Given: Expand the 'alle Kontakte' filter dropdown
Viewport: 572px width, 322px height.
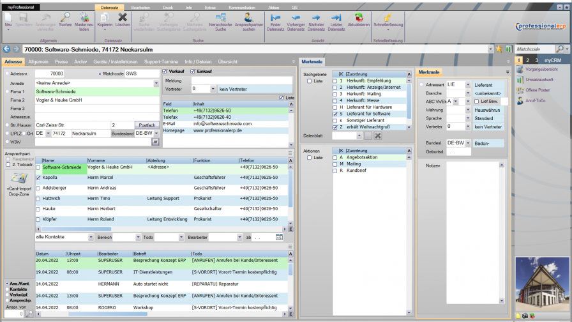Looking at the screenshot, I should (91, 237).
